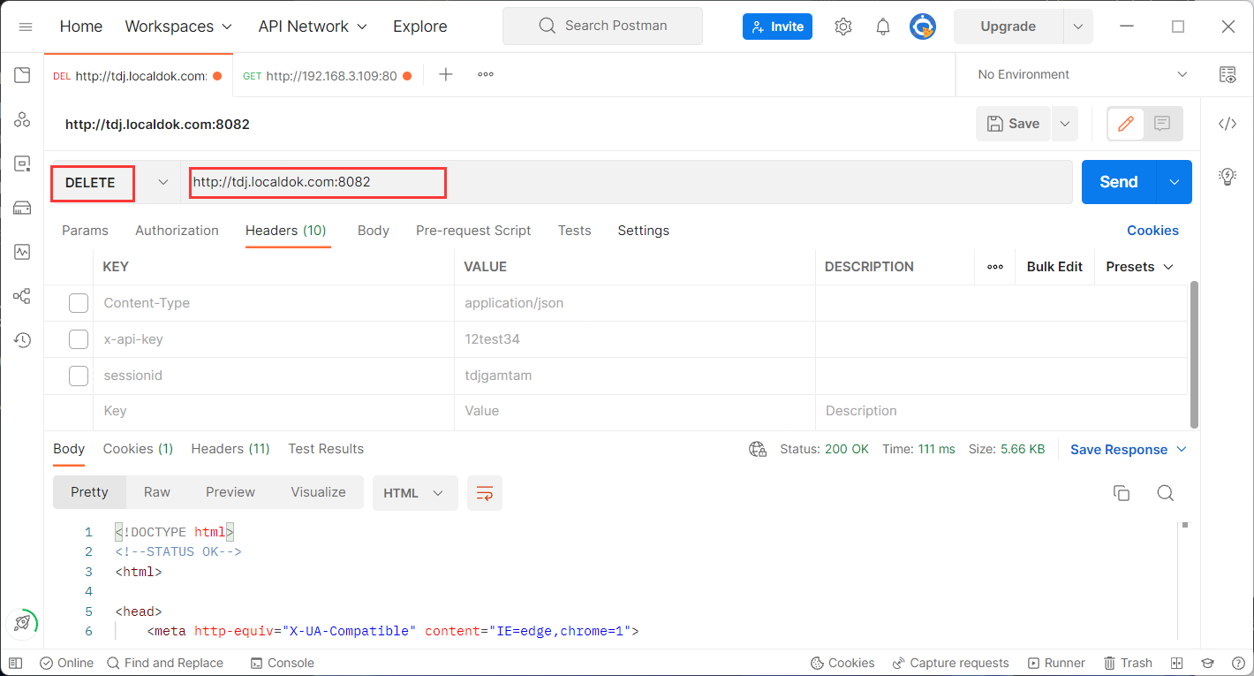
Task: Open APIs in the sidebar
Action: click(x=22, y=119)
